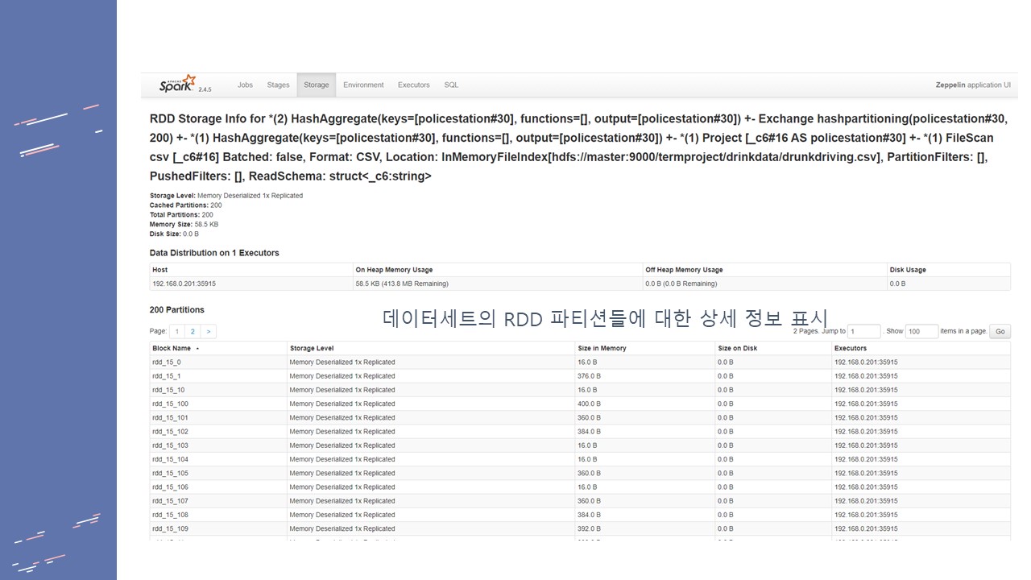Select block name rdd_15_100

(170, 404)
